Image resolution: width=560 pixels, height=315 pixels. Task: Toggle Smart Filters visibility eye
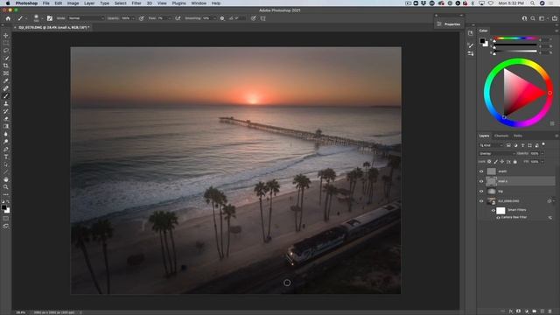pos(493,210)
